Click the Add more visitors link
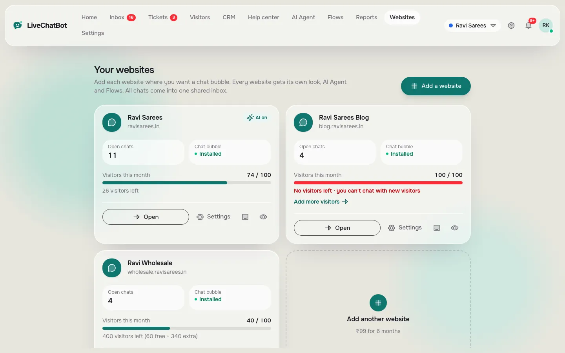The height and width of the screenshot is (353, 565). tap(321, 202)
